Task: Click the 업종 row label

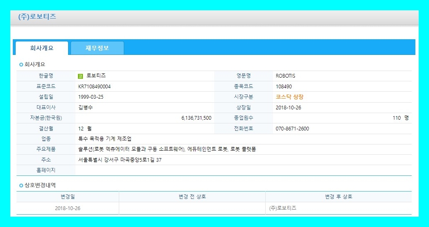Action: 46,139
